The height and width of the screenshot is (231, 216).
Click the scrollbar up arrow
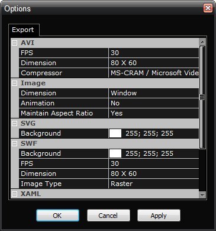202,41
